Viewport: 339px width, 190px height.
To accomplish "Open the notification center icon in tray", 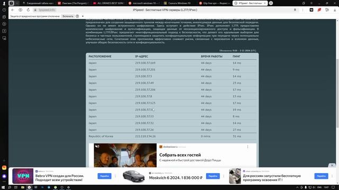I will point(333,187).
